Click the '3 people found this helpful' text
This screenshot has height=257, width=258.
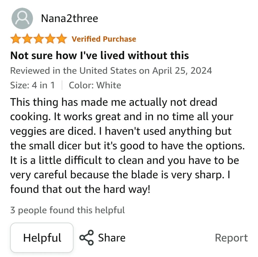pyautogui.click(x=68, y=210)
